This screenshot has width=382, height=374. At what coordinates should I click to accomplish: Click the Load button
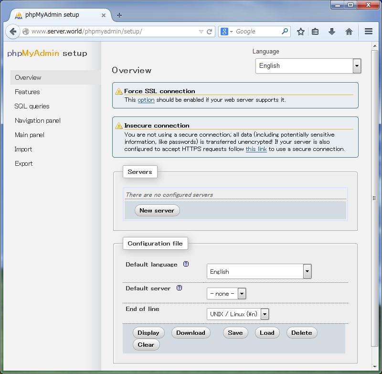pos(267,333)
